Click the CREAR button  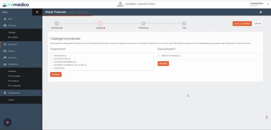pyautogui.click(x=258, y=24)
